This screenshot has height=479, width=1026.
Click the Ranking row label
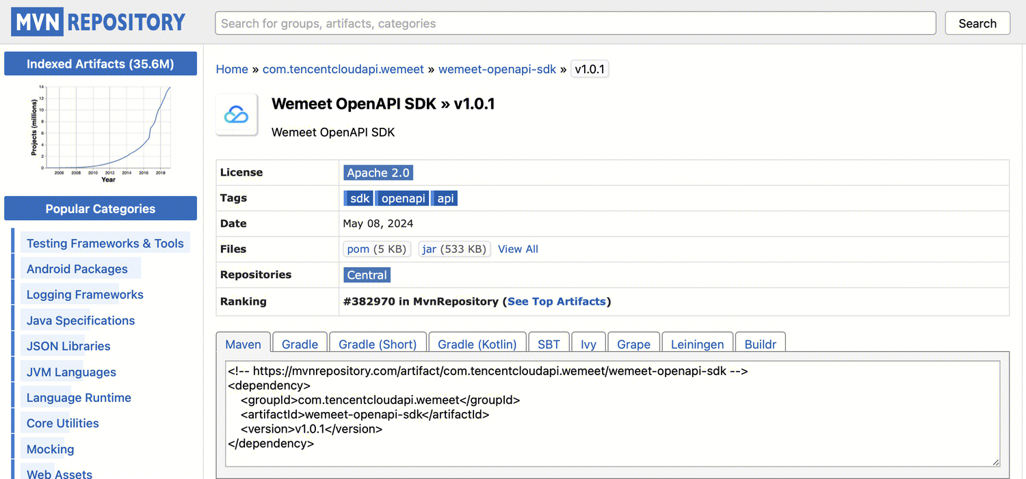[x=244, y=301]
